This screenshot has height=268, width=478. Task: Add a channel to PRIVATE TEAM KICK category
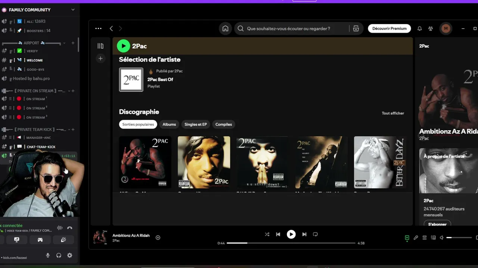(x=73, y=130)
